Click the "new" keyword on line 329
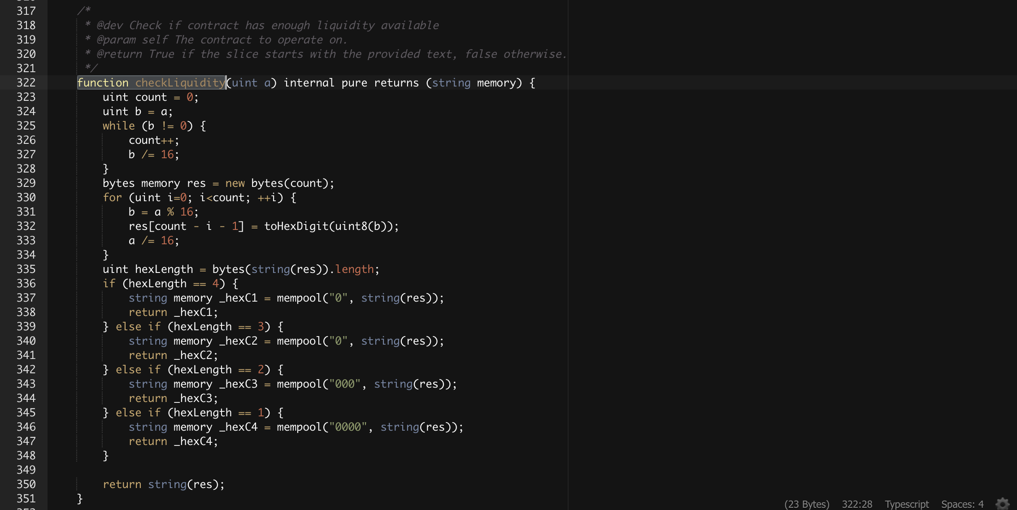The height and width of the screenshot is (510, 1017). tap(235, 183)
